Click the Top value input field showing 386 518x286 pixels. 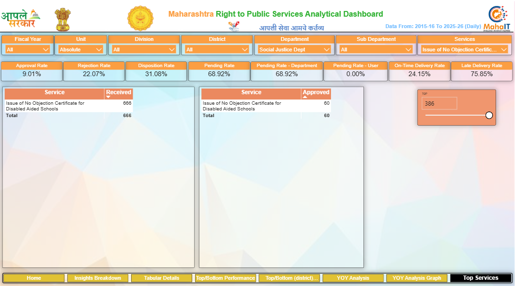[x=439, y=103]
